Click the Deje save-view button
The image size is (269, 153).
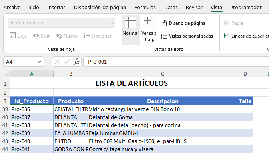point(18,36)
